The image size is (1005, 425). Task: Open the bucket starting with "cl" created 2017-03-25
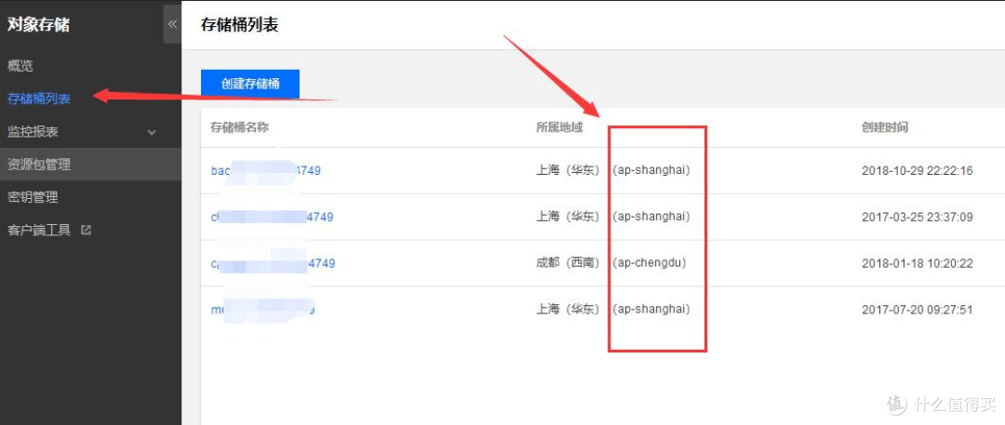(x=272, y=217)
